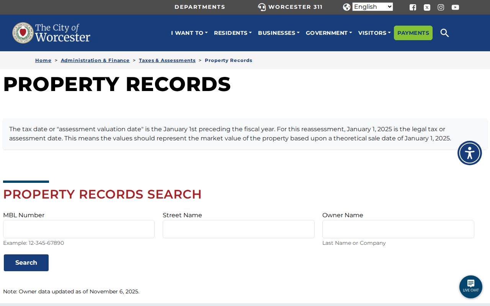Click the Street Name field label
This screenshot has height=306, width=490.
(182, 215)
